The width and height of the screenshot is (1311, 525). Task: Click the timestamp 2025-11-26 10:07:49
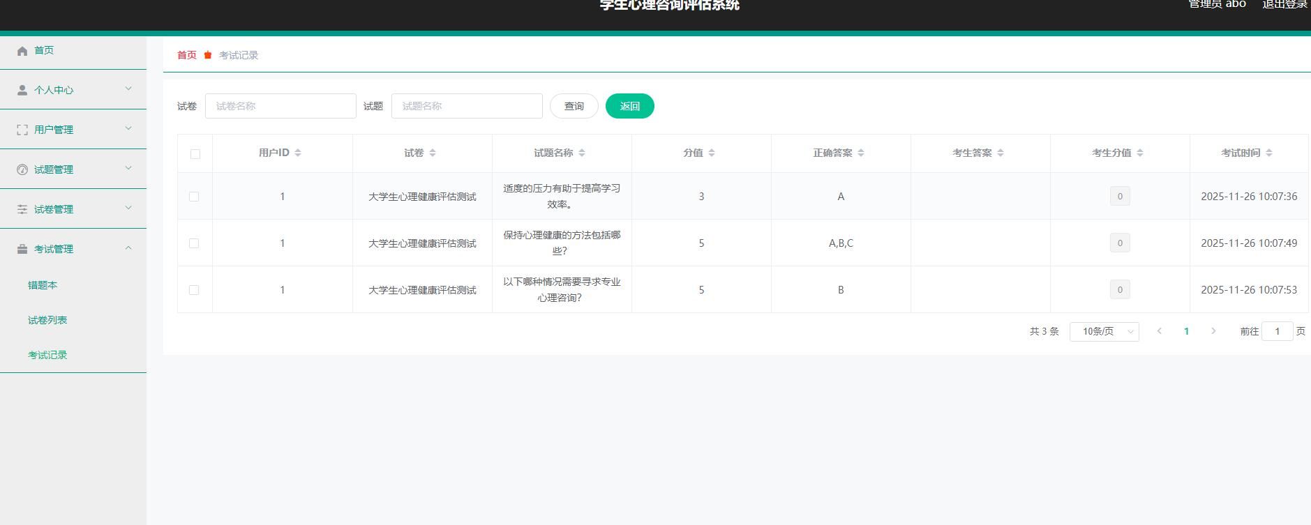(x=1249, y=243)
